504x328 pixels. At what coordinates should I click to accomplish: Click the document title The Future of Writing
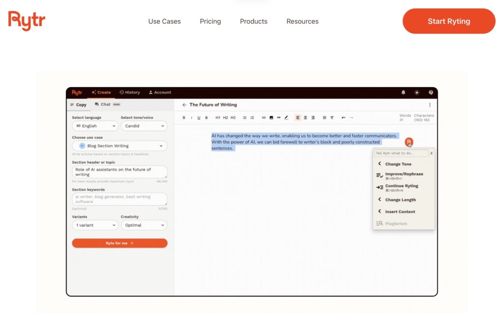(213, 105)
